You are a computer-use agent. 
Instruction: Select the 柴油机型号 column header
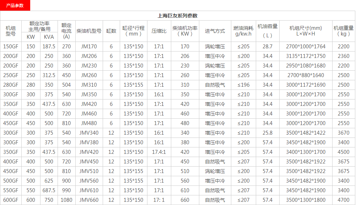pos(89,31)
